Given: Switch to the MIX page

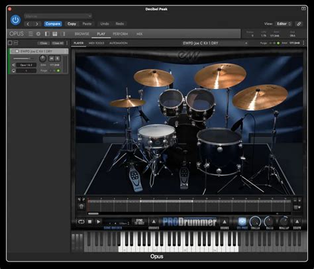Looking at the screenshot, I should point(139,34).
